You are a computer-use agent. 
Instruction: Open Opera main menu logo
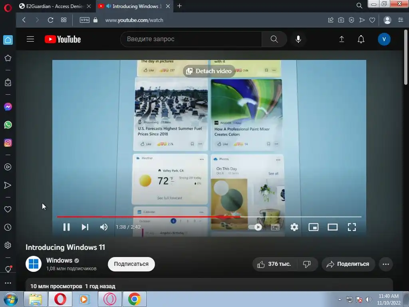pyautogui.click(x=8, y=8)
